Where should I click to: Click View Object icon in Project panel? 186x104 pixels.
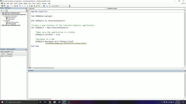pos(4,11)
